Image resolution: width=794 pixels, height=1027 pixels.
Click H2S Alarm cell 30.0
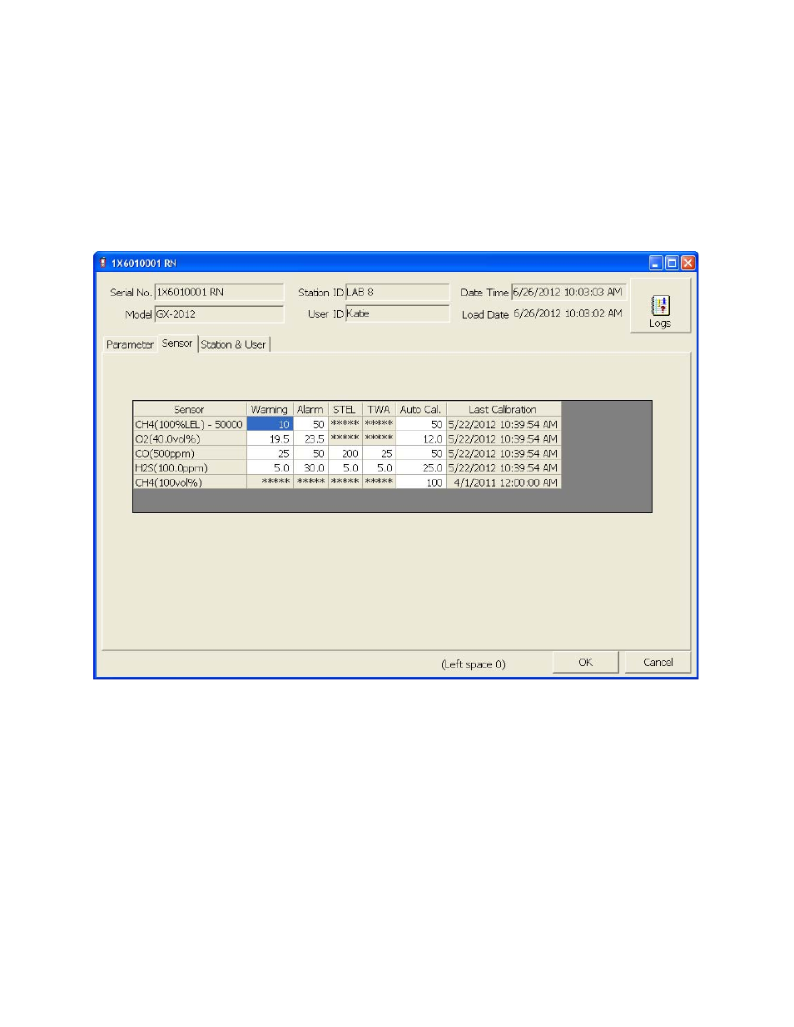[x=310, y=468]
